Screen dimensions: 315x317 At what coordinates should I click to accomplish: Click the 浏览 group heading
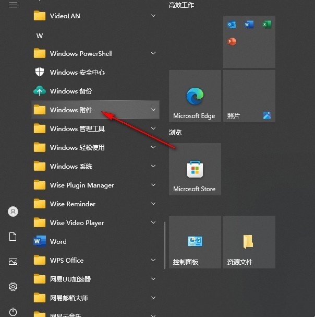pos(175,133)
